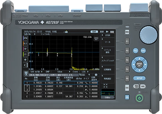Open the MAP view icon on the trace
Screen dimensions: 162x114
96,39
